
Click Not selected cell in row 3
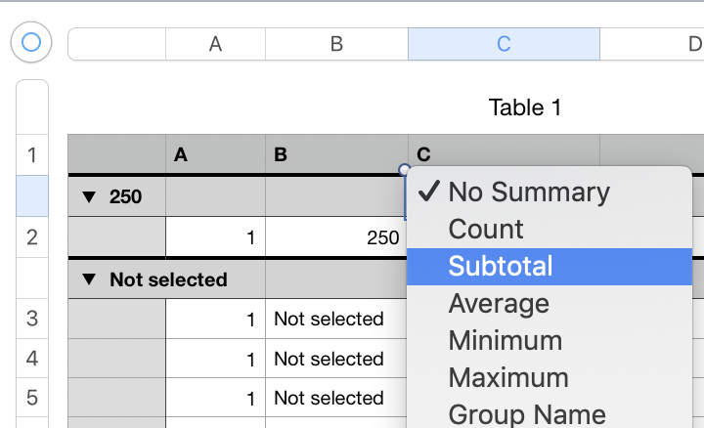336,320
